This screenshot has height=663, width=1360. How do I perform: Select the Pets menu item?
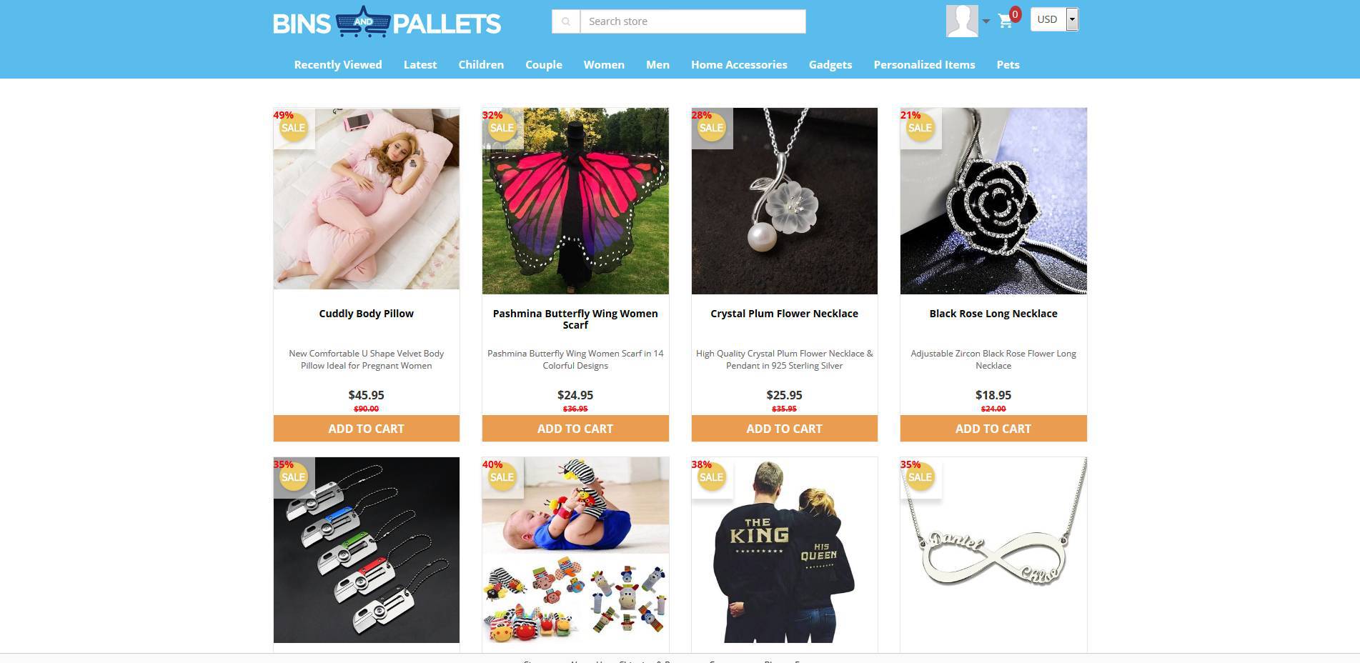pyautogui.click(x=1008, y=64)
